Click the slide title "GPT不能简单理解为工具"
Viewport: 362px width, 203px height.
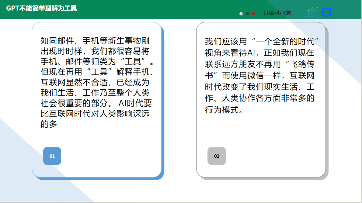coord(42,8)
